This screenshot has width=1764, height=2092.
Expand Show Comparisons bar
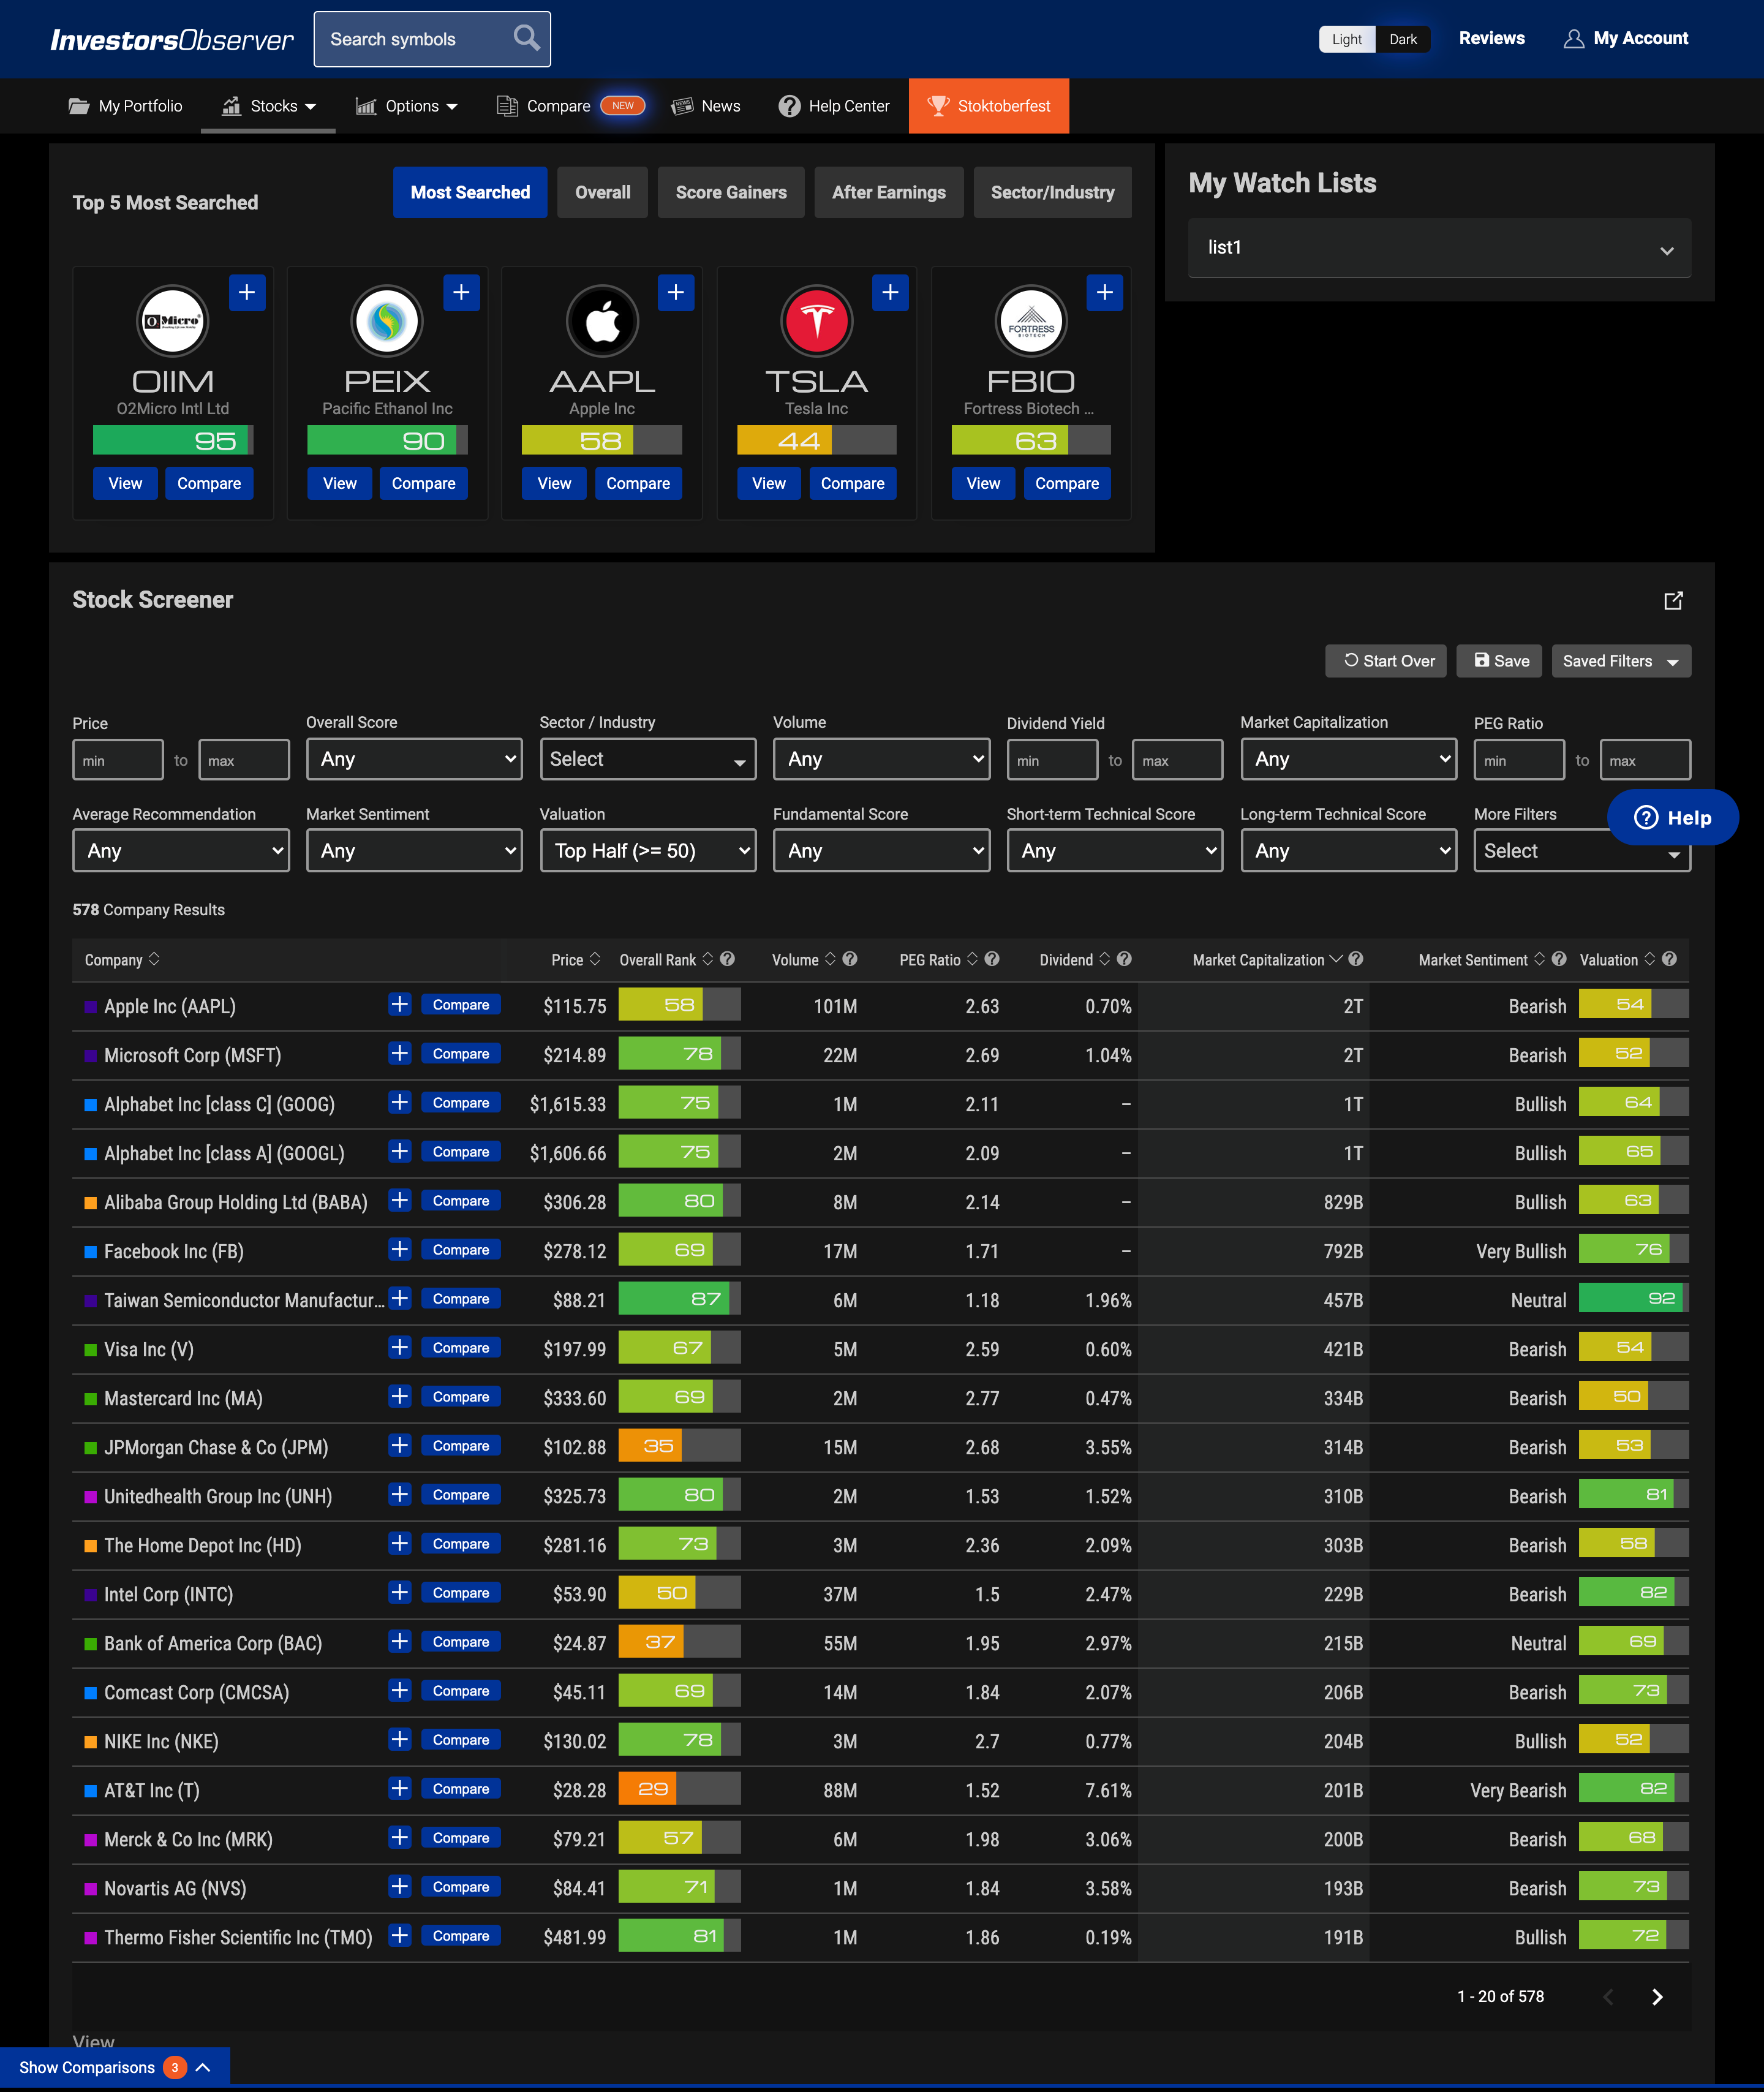115,2067
